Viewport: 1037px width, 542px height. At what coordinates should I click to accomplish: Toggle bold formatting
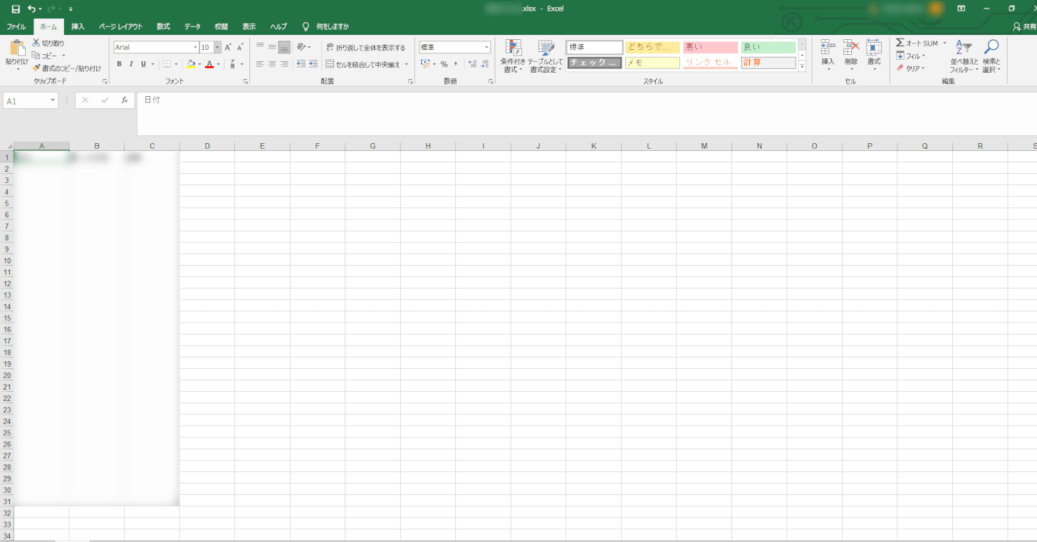tap(119, 64)
